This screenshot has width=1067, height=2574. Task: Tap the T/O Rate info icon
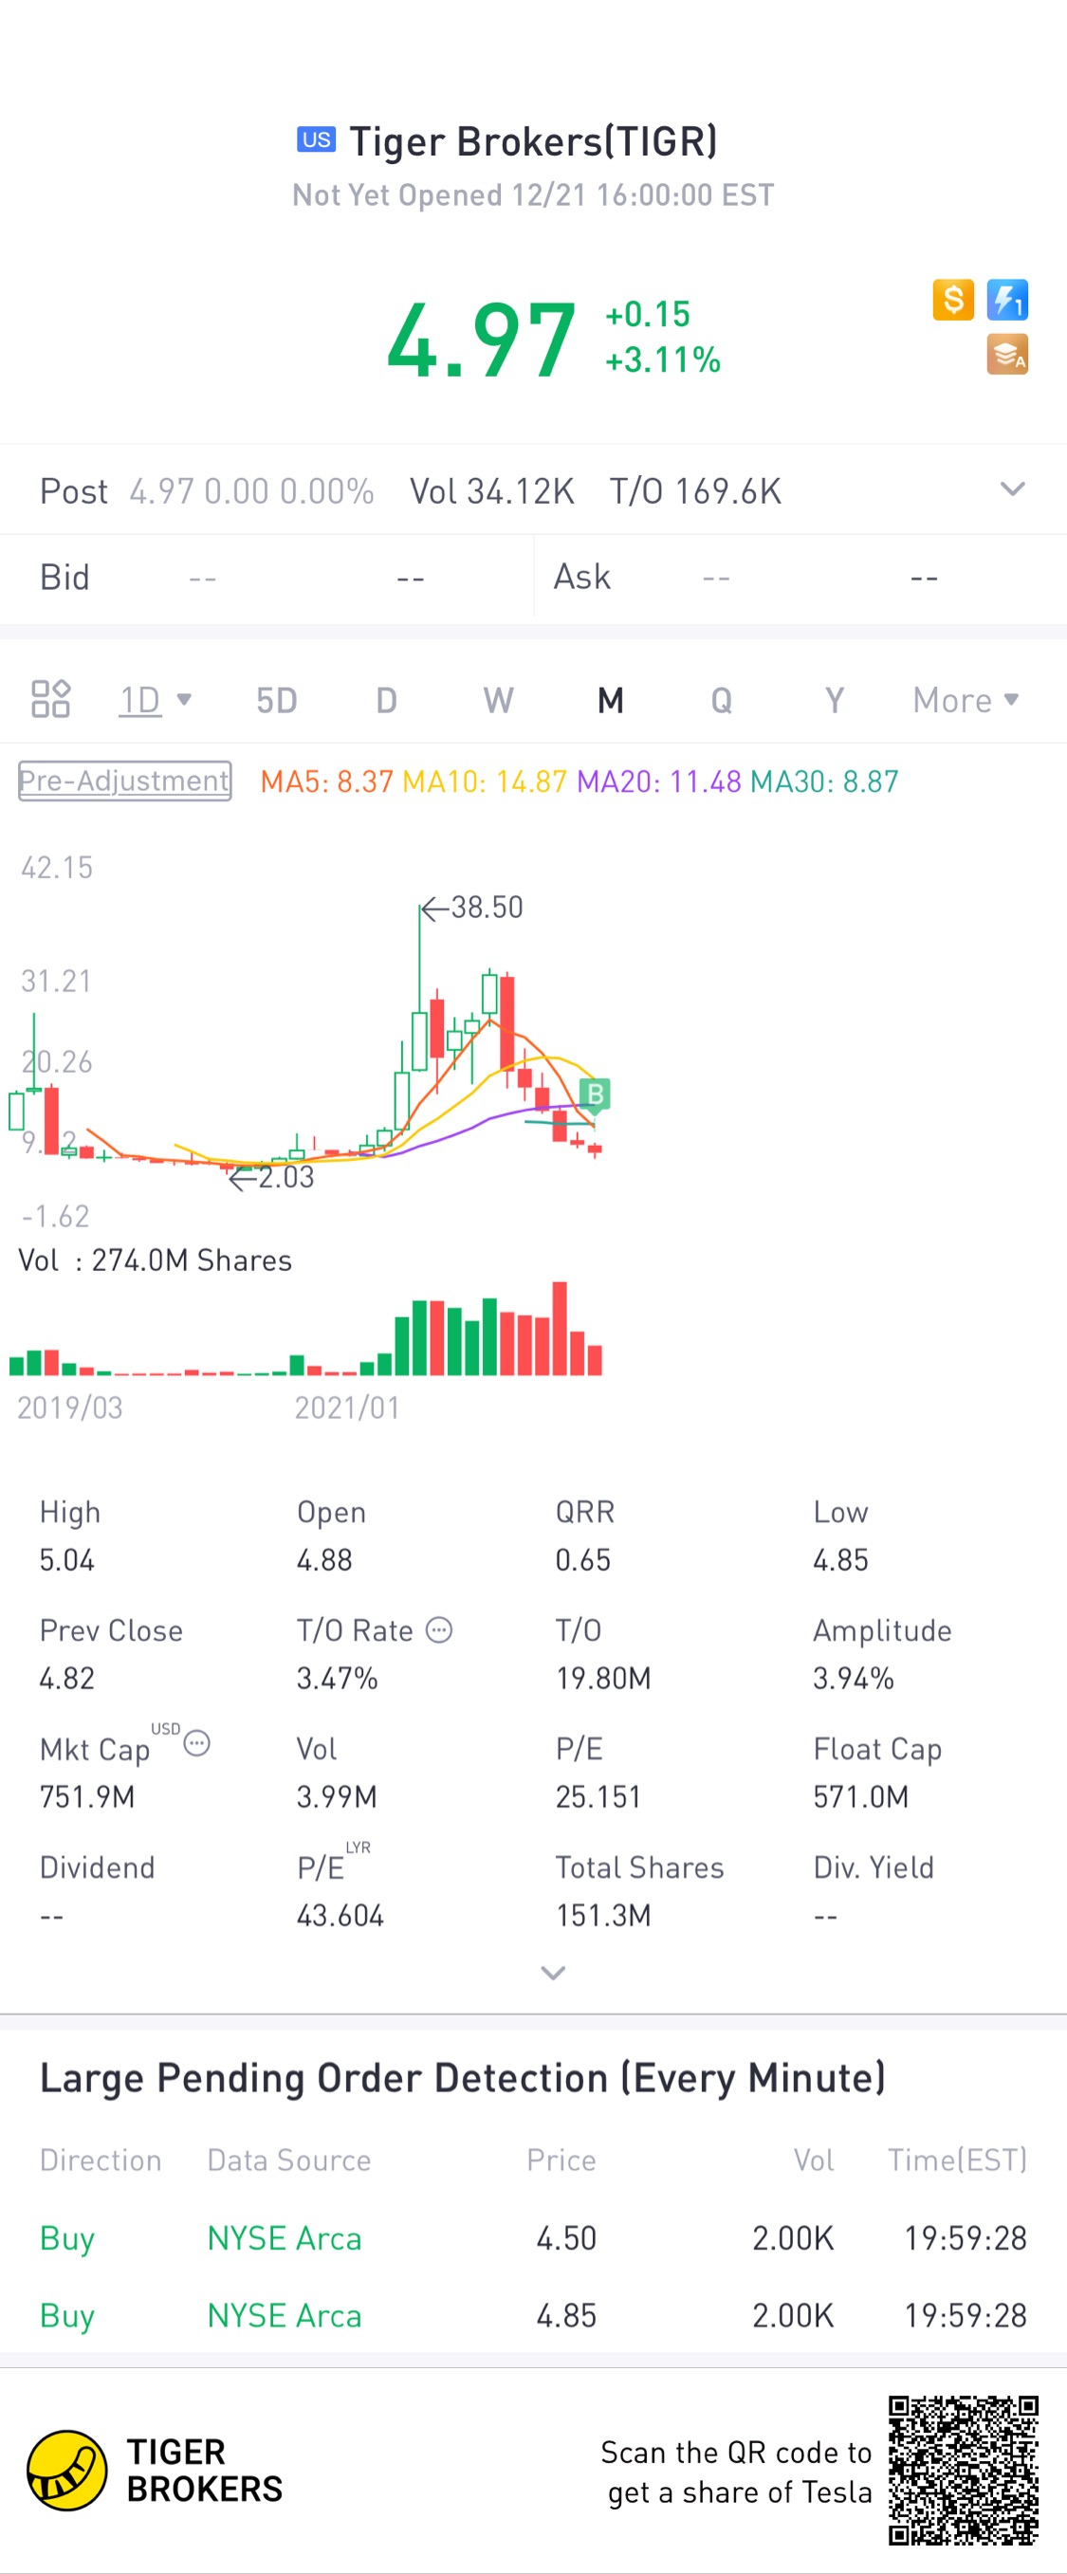point(439,1630)
